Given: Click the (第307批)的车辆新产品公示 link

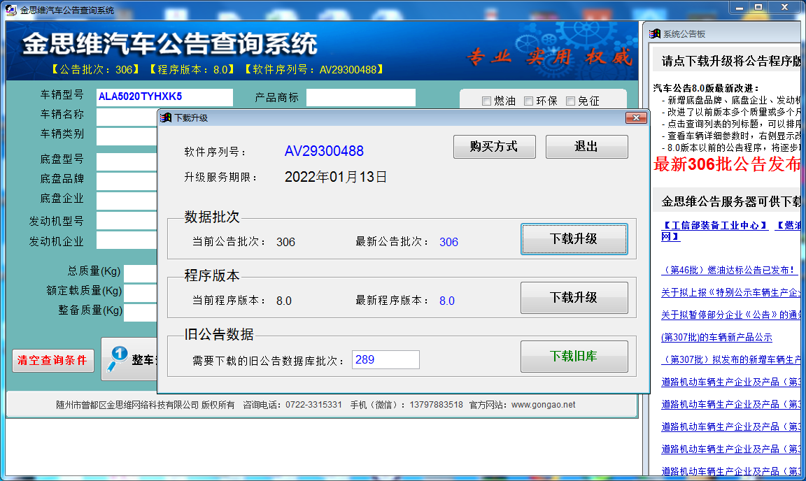Looking at the screenshot, I should pos(716,338).
